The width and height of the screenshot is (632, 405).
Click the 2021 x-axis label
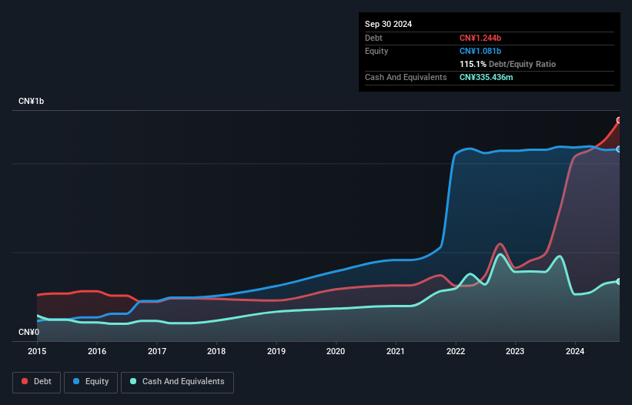396,351
